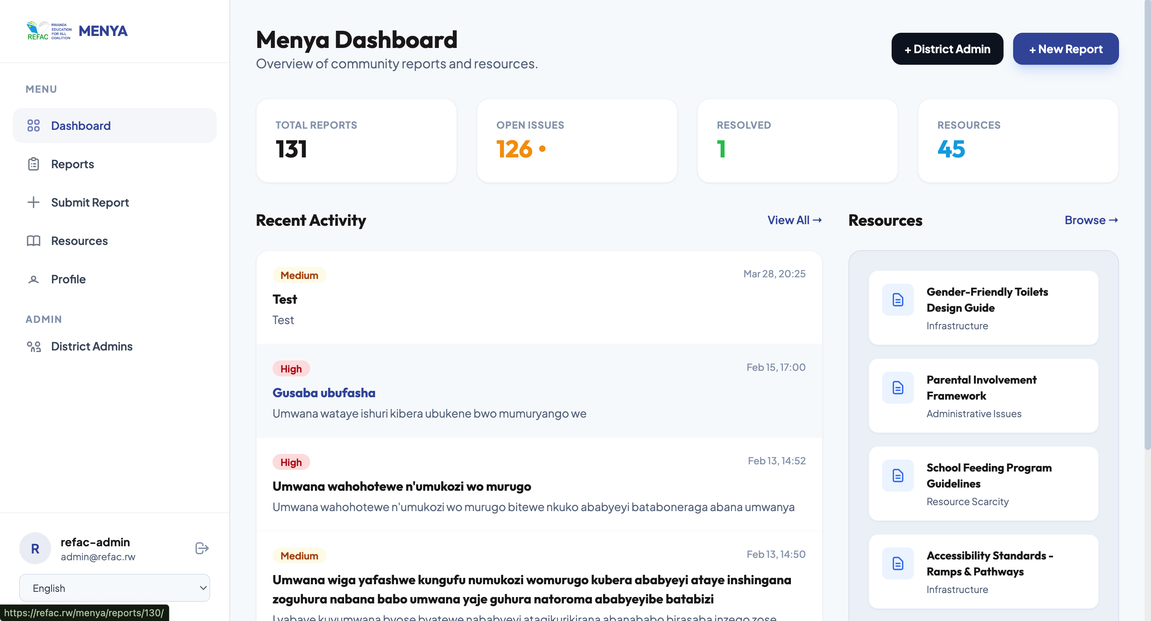Click the Dashboard grid icon
This screenshot has width=1151, height=621.
[34, 125]
